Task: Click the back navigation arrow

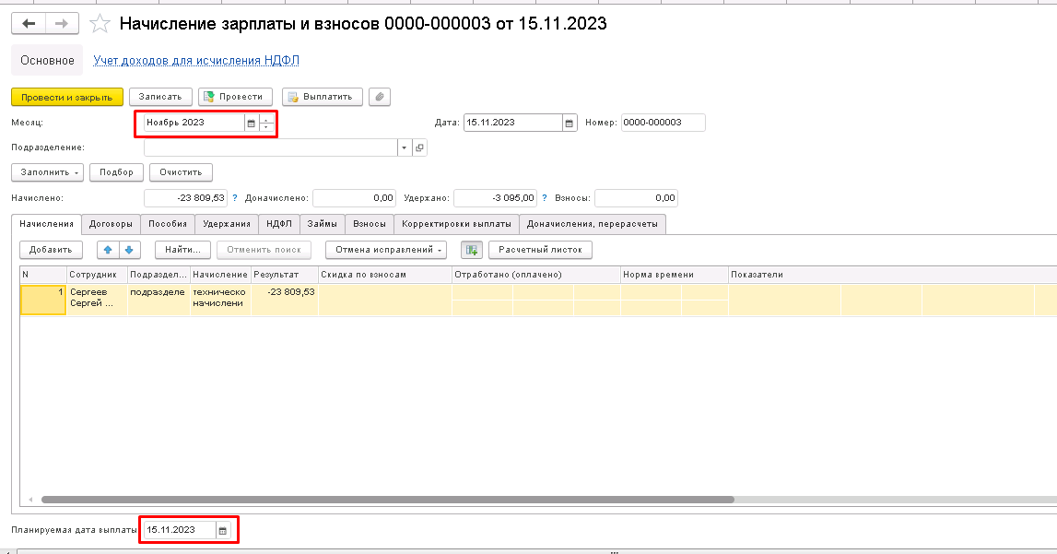Action: tap(29, 24)
